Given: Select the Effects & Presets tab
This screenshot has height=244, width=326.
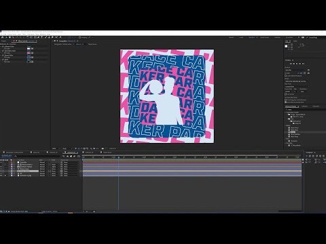Looking at the screenshot, I should [291, 106].
